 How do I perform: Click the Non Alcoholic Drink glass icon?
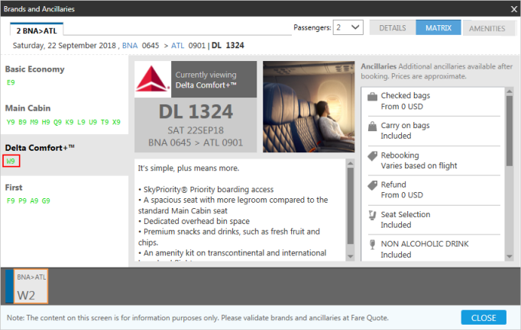click(372, 245)
